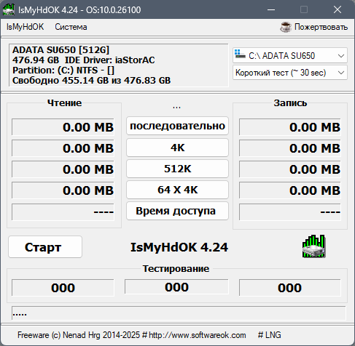The height and width of the screenshot is (346, 355).
Task: Open the IsMyHdOK menu
Action: coord(25,27)
